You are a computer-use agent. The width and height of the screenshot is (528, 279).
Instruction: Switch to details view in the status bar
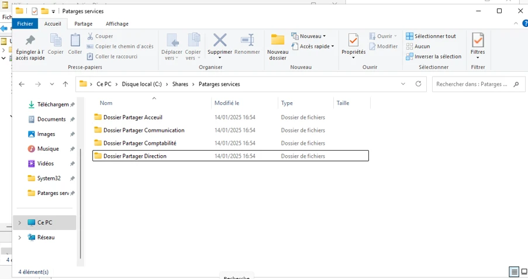click(514, 271)
